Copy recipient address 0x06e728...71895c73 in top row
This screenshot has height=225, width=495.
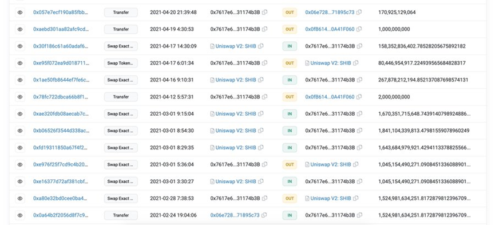pos(359,13)
